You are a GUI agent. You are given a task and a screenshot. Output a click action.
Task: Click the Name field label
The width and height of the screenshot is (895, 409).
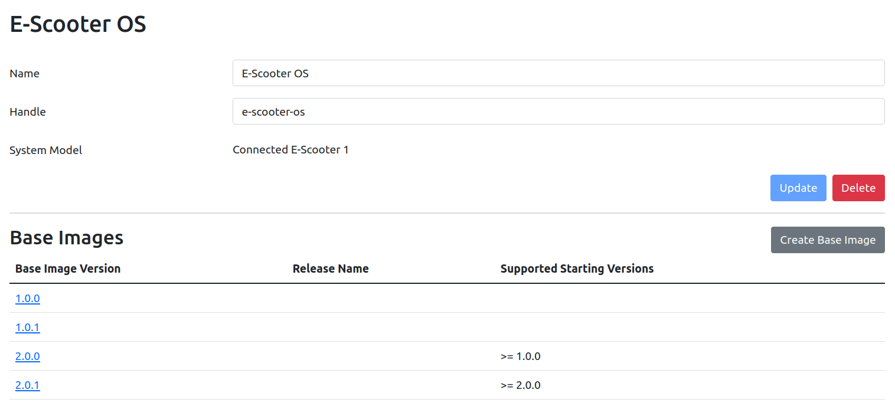[x=25, y=73]
